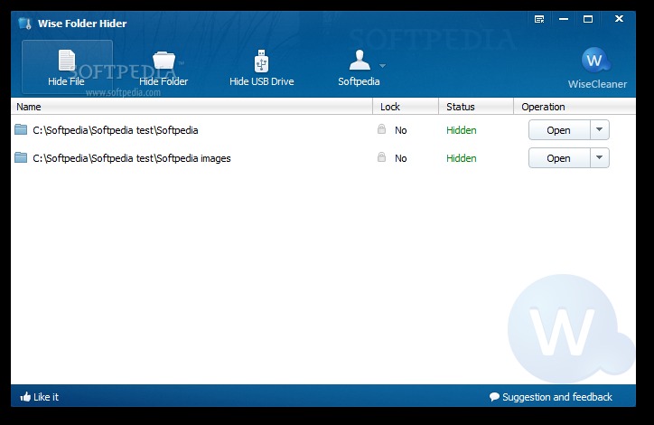Click the Hide Folder icon
Image resolution: width=654 pixels, height=425 pixels.
[163, 61]
